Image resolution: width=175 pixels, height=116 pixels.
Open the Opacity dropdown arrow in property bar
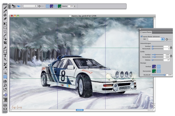(x=74, y=6)
